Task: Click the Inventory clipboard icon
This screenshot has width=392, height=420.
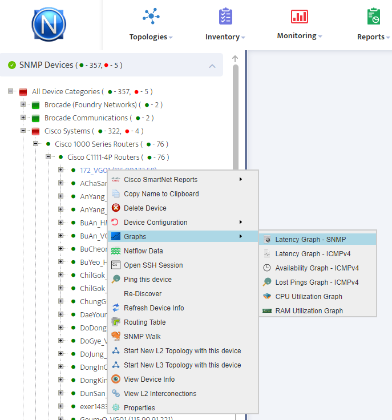Action: (x=225, y=17)
